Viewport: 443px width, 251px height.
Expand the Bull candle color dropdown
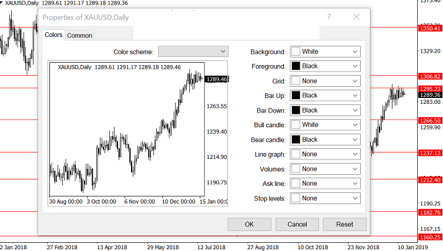[x=325, y=125]
